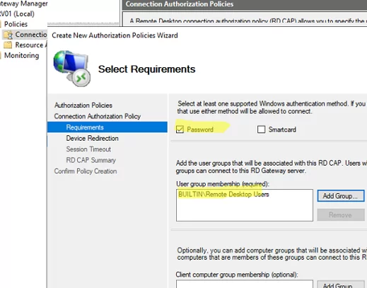Click the Connection Authorization Policies pane header
The height and width of the screenshot is (288, 367).
(245, 4)
